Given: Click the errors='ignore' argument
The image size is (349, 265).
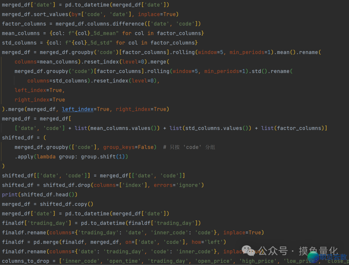Looking at the screenshot, I should click(179, 185).
